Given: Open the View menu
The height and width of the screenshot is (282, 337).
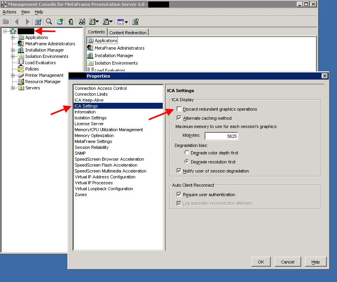Looking at the screenshot, I should point(25,12).
